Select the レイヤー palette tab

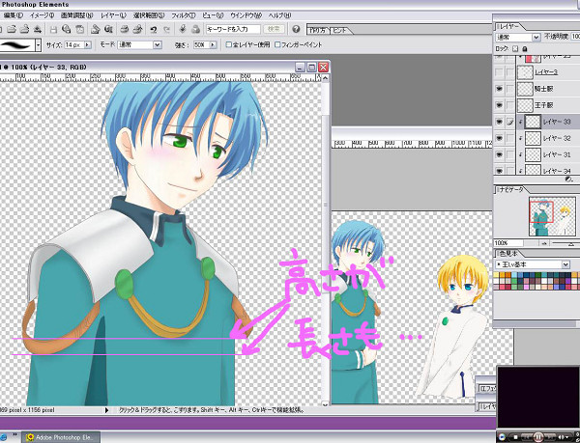pyautogui.click(x=509, y=26)
